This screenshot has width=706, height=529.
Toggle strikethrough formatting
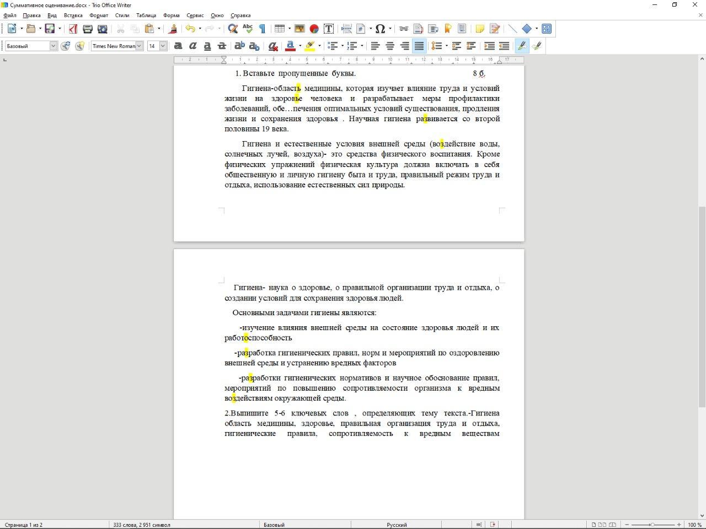click(x=222, y=46)
